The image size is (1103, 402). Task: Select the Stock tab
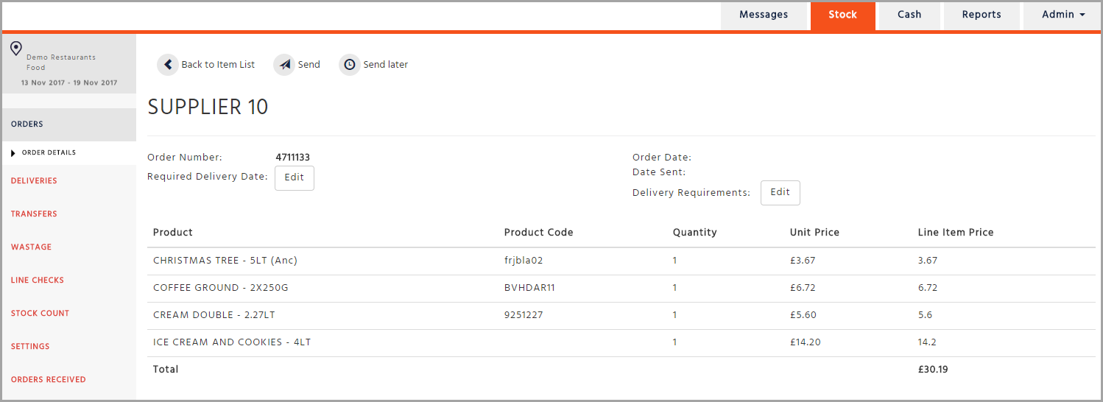[842, 15]
